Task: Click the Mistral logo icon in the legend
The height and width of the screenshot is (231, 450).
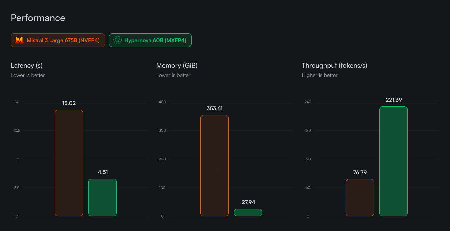Action: tap(19, 40)
